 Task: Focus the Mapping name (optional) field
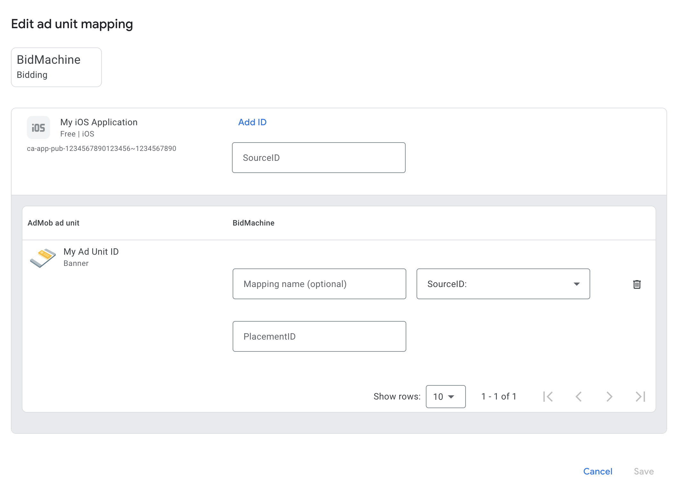click(319, 284)
